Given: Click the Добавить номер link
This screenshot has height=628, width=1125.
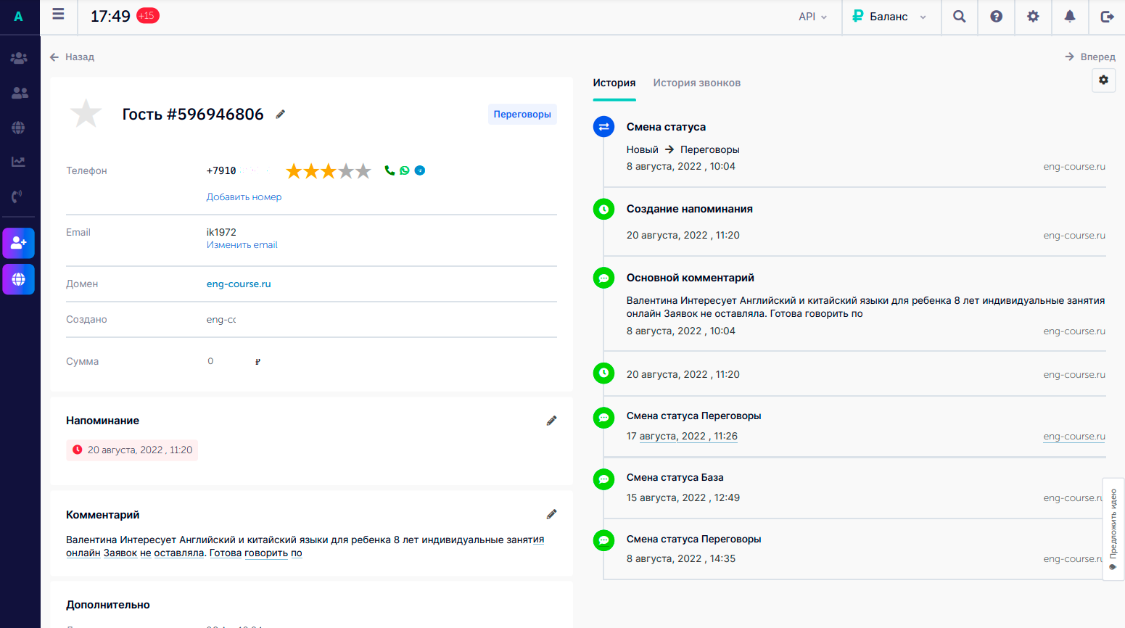Looking at the screenshot, I should [244, 197].
